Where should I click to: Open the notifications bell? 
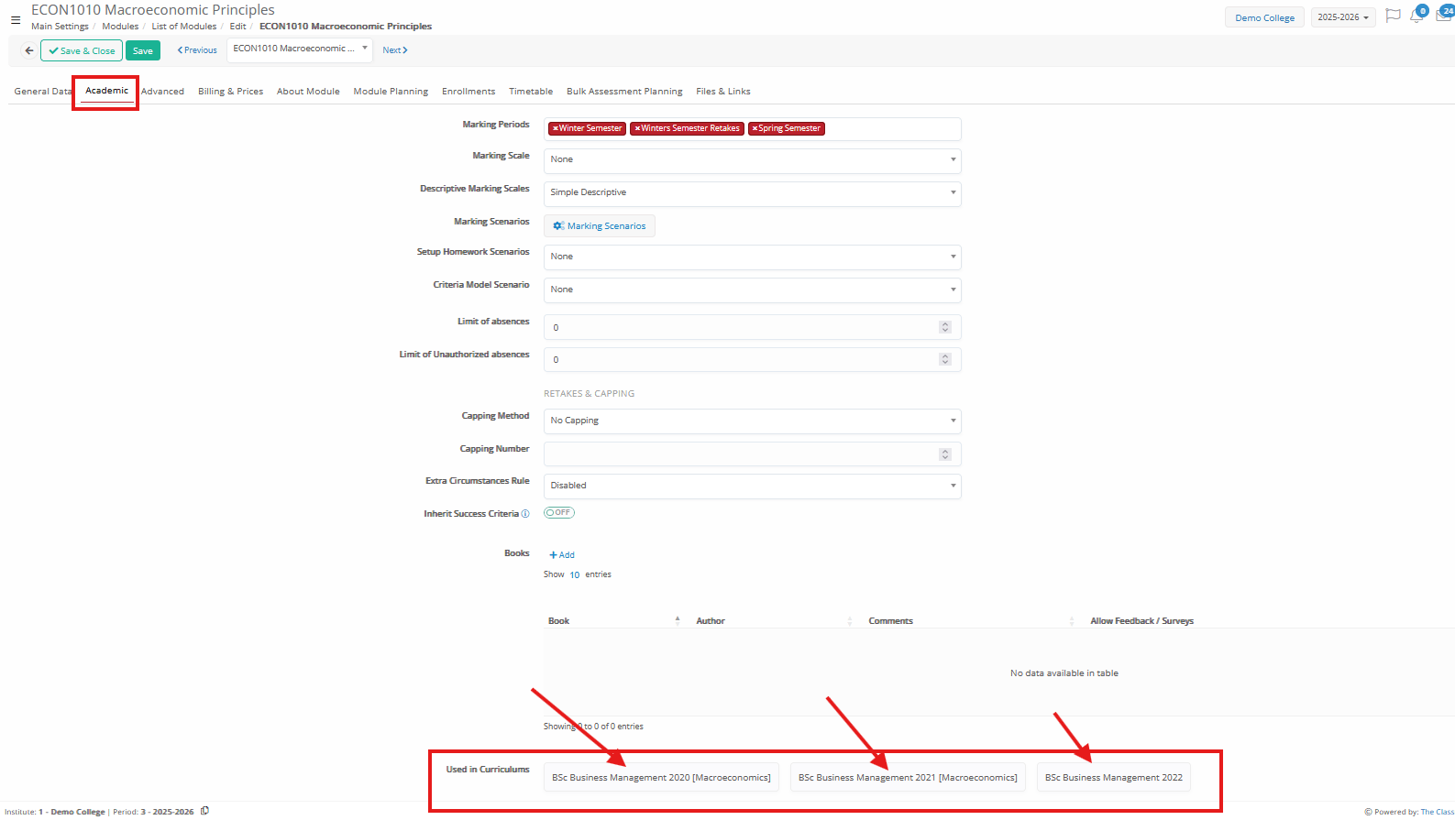click(x=1416, y=16)
